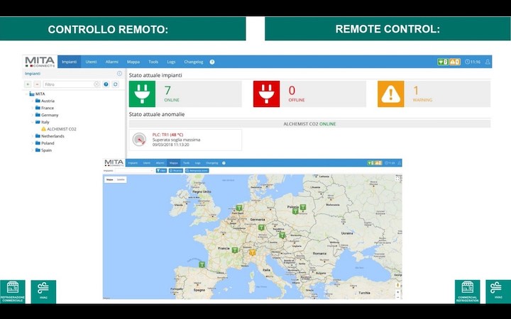
Task: Click the user profile icon in top right
Action: coord(488,62)
